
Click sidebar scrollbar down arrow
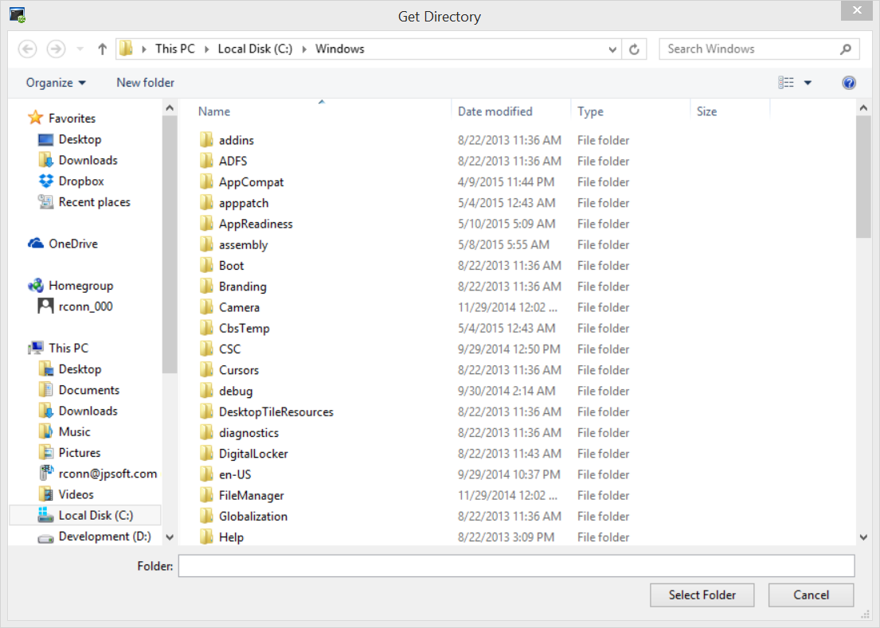click(170, 536)
